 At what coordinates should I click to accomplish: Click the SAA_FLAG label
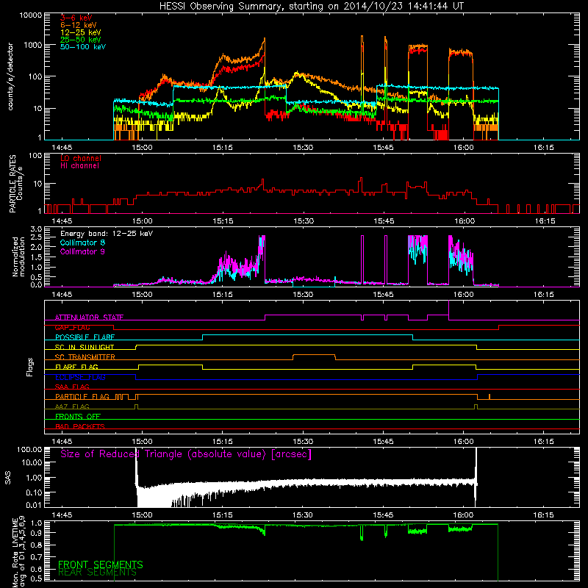(x=72, y=387)
